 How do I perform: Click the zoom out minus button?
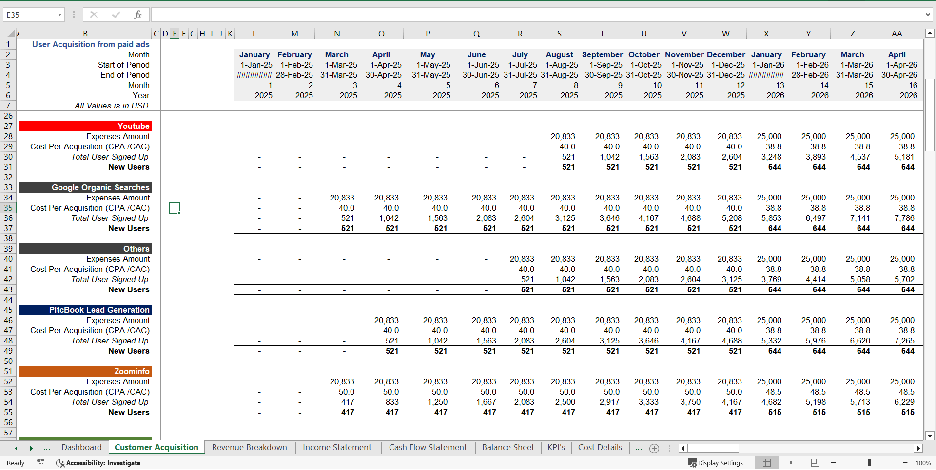[834, 463]
